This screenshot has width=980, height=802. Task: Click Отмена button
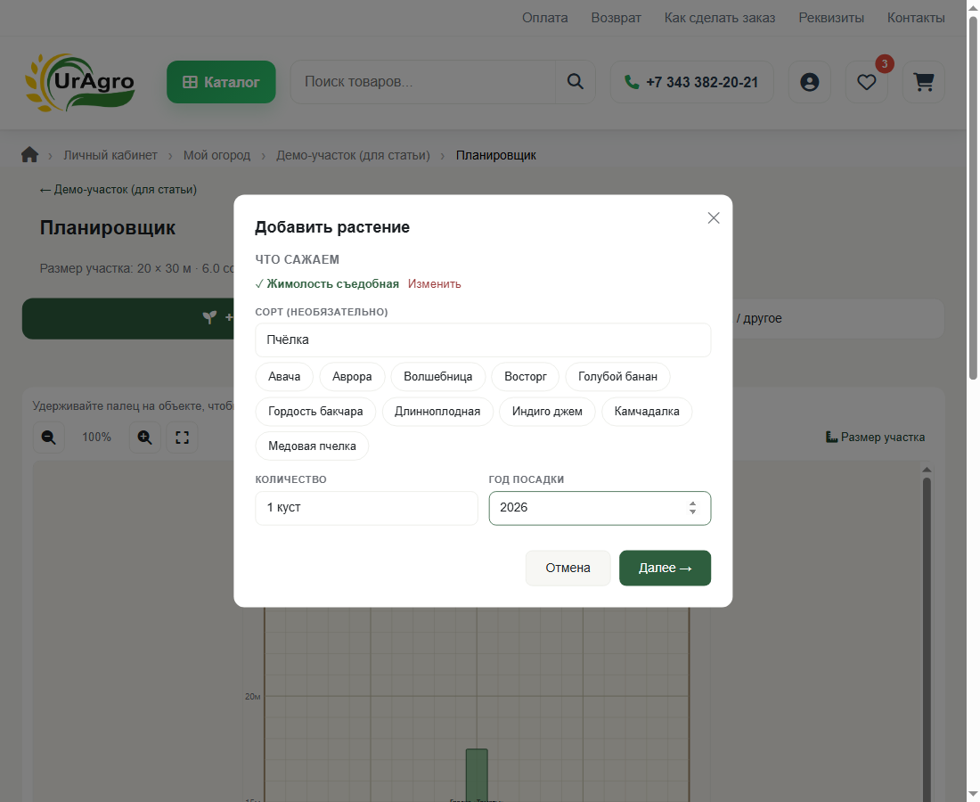tap(568, 569)
